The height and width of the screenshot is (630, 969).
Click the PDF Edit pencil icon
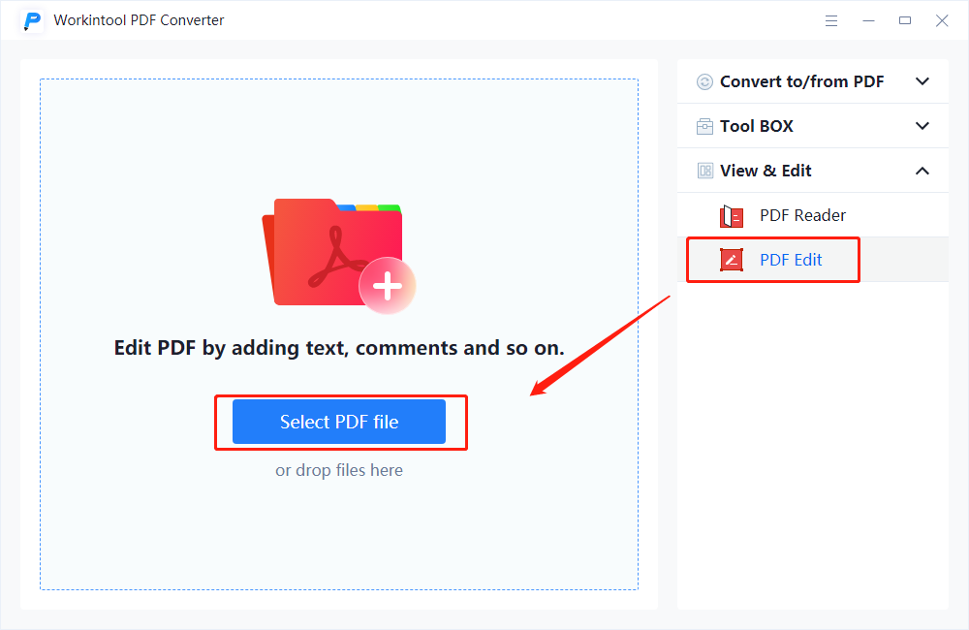pos(731,260)
